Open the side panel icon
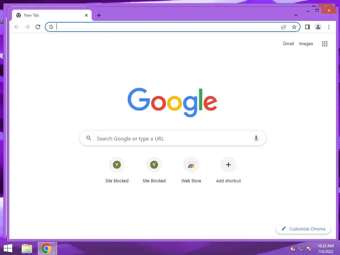This screenshot has height=255, width=340. [307, 27]
